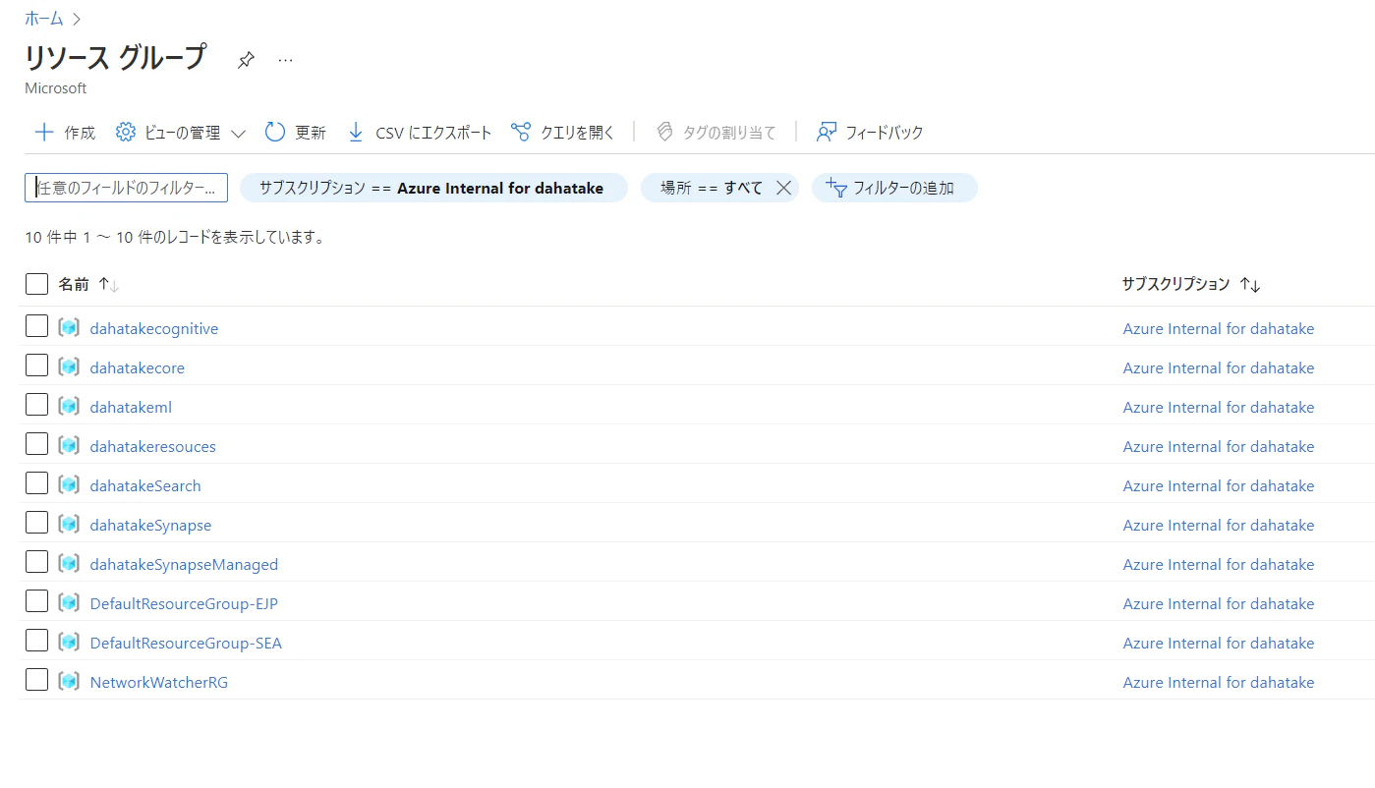Open the dahatakeml resource group
Image resolution: width=1375 pixels, height=788 pixels.
click(x=131, y=407)
